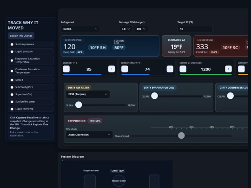251x188 pixels.
Task: Click the Dirty Evaporator Coil slider handle
Action: 154,96
